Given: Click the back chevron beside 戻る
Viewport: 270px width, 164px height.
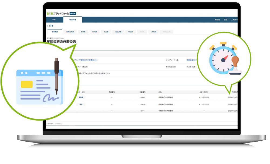Looking at the screenshot, I should pyautogui.click(x=47, y=26).
